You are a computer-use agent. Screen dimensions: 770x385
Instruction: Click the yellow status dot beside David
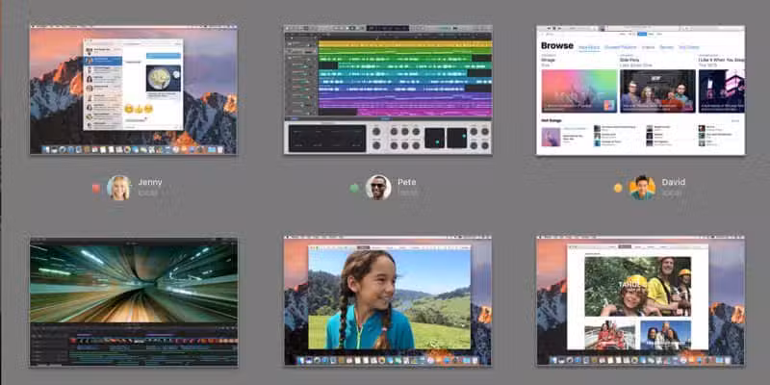coord(618,188)
